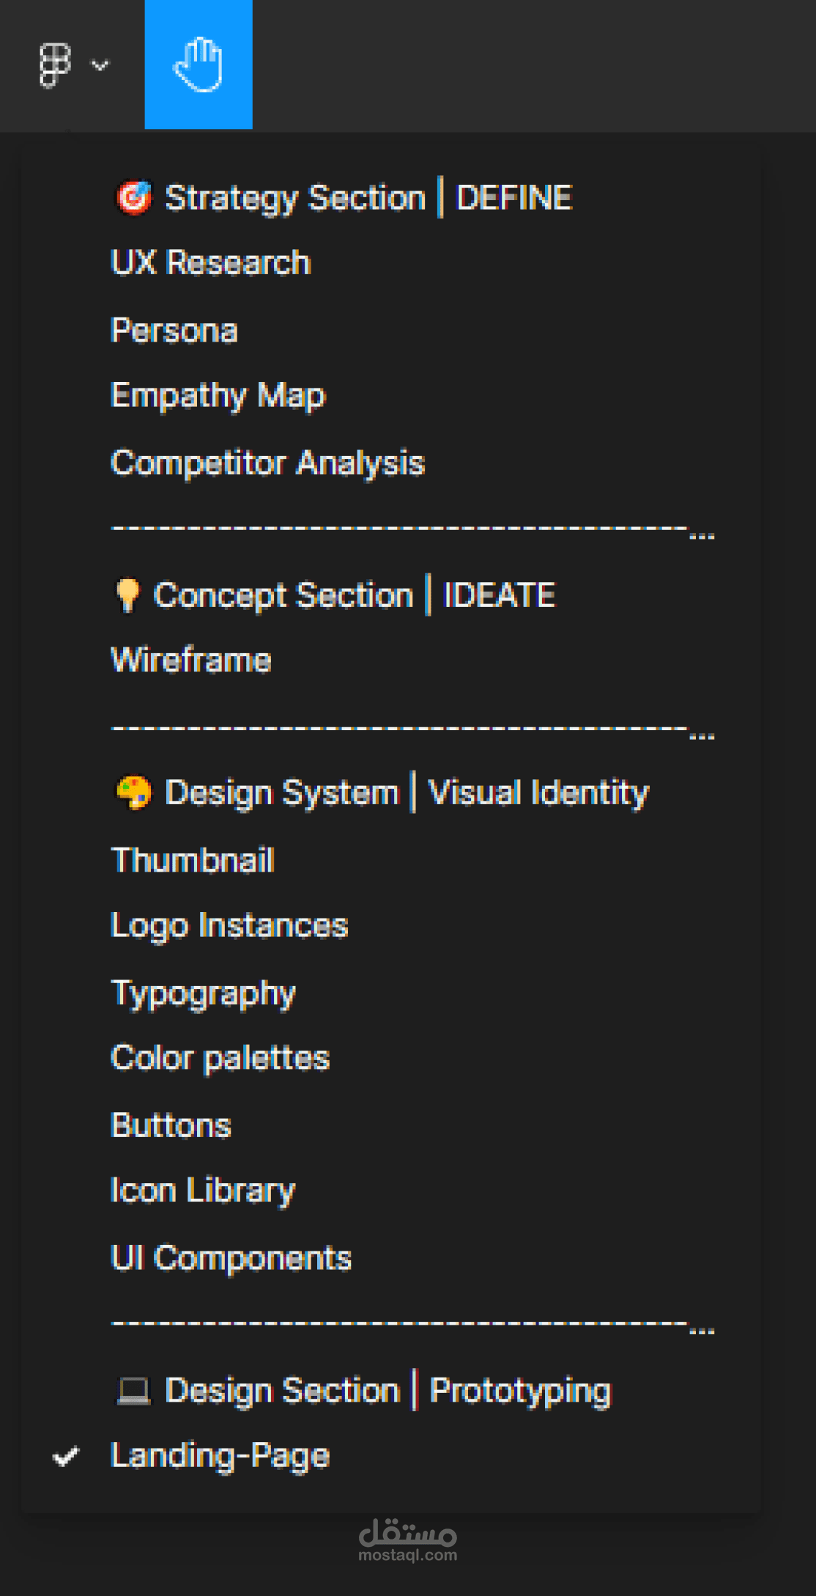Click the lightbulb icon of Concept Section
Viewport: 816px width, 1596px height.
[x=128, y=595]
